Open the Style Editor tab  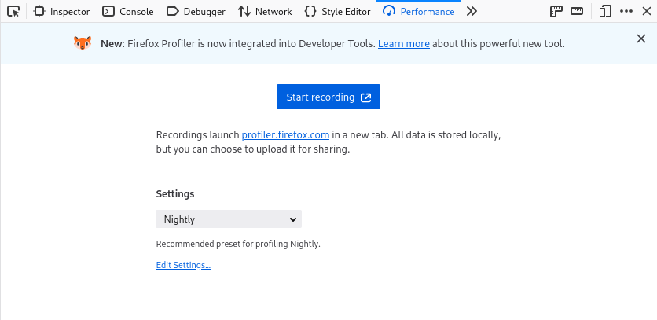point(337,12)
